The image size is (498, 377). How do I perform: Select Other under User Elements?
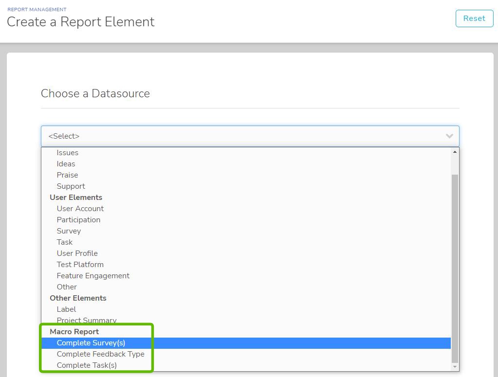(67, 287)
